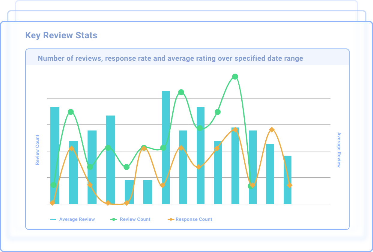This screenshot has height=252, width=373.
Task: Click the green Review Count legend marker
Action: click(113, 219)
